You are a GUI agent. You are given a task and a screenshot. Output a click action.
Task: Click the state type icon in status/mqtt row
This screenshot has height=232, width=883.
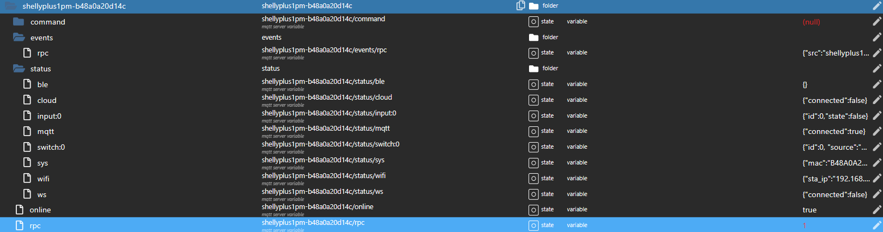pyautogui.click(x=533, y=131)
